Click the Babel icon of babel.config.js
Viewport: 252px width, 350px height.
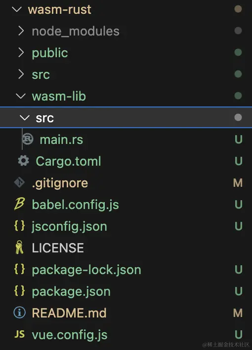click(x=19, y=204)
